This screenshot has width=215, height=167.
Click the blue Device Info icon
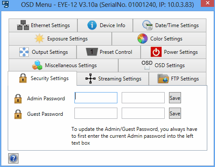point(92,25)
